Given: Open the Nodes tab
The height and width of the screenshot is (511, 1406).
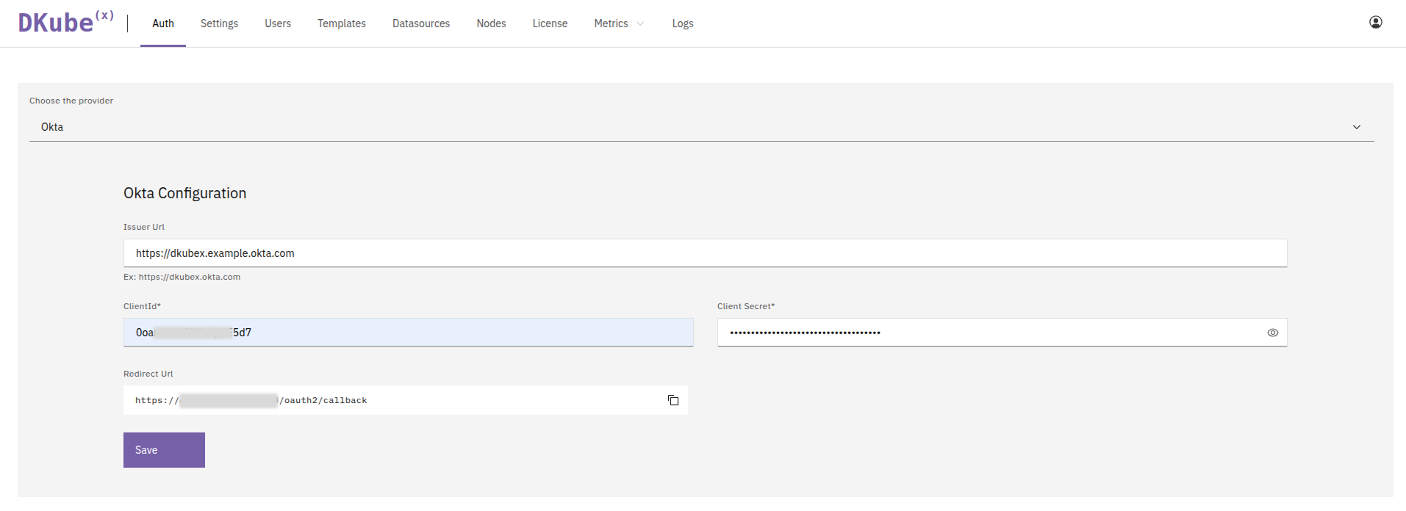Looking at the screenshot, I should [491, 23].
